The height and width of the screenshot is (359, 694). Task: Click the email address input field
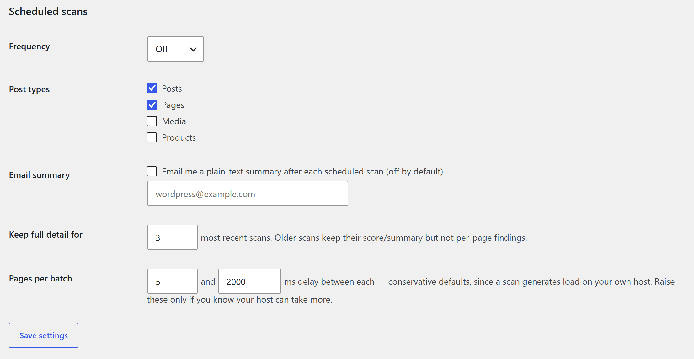pos(248,193)
